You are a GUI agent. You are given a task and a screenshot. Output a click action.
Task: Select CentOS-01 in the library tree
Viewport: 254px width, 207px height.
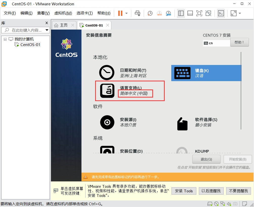pos(30,44)
